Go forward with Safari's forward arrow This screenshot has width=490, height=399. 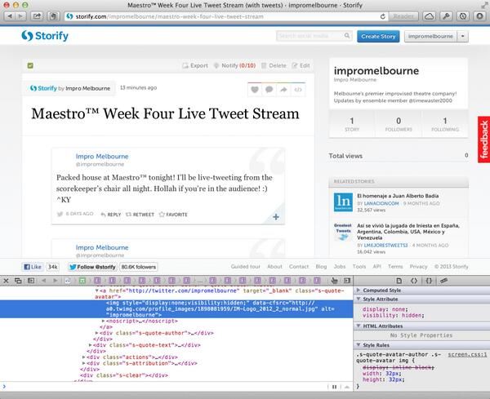(x=20, y=16)
